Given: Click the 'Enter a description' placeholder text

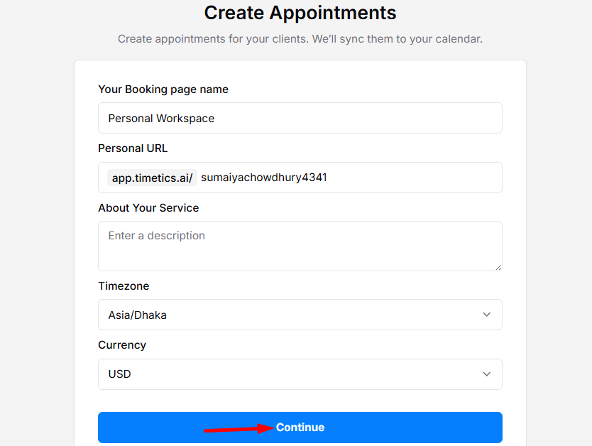Looking at the screenshot, I should point(156,236).
